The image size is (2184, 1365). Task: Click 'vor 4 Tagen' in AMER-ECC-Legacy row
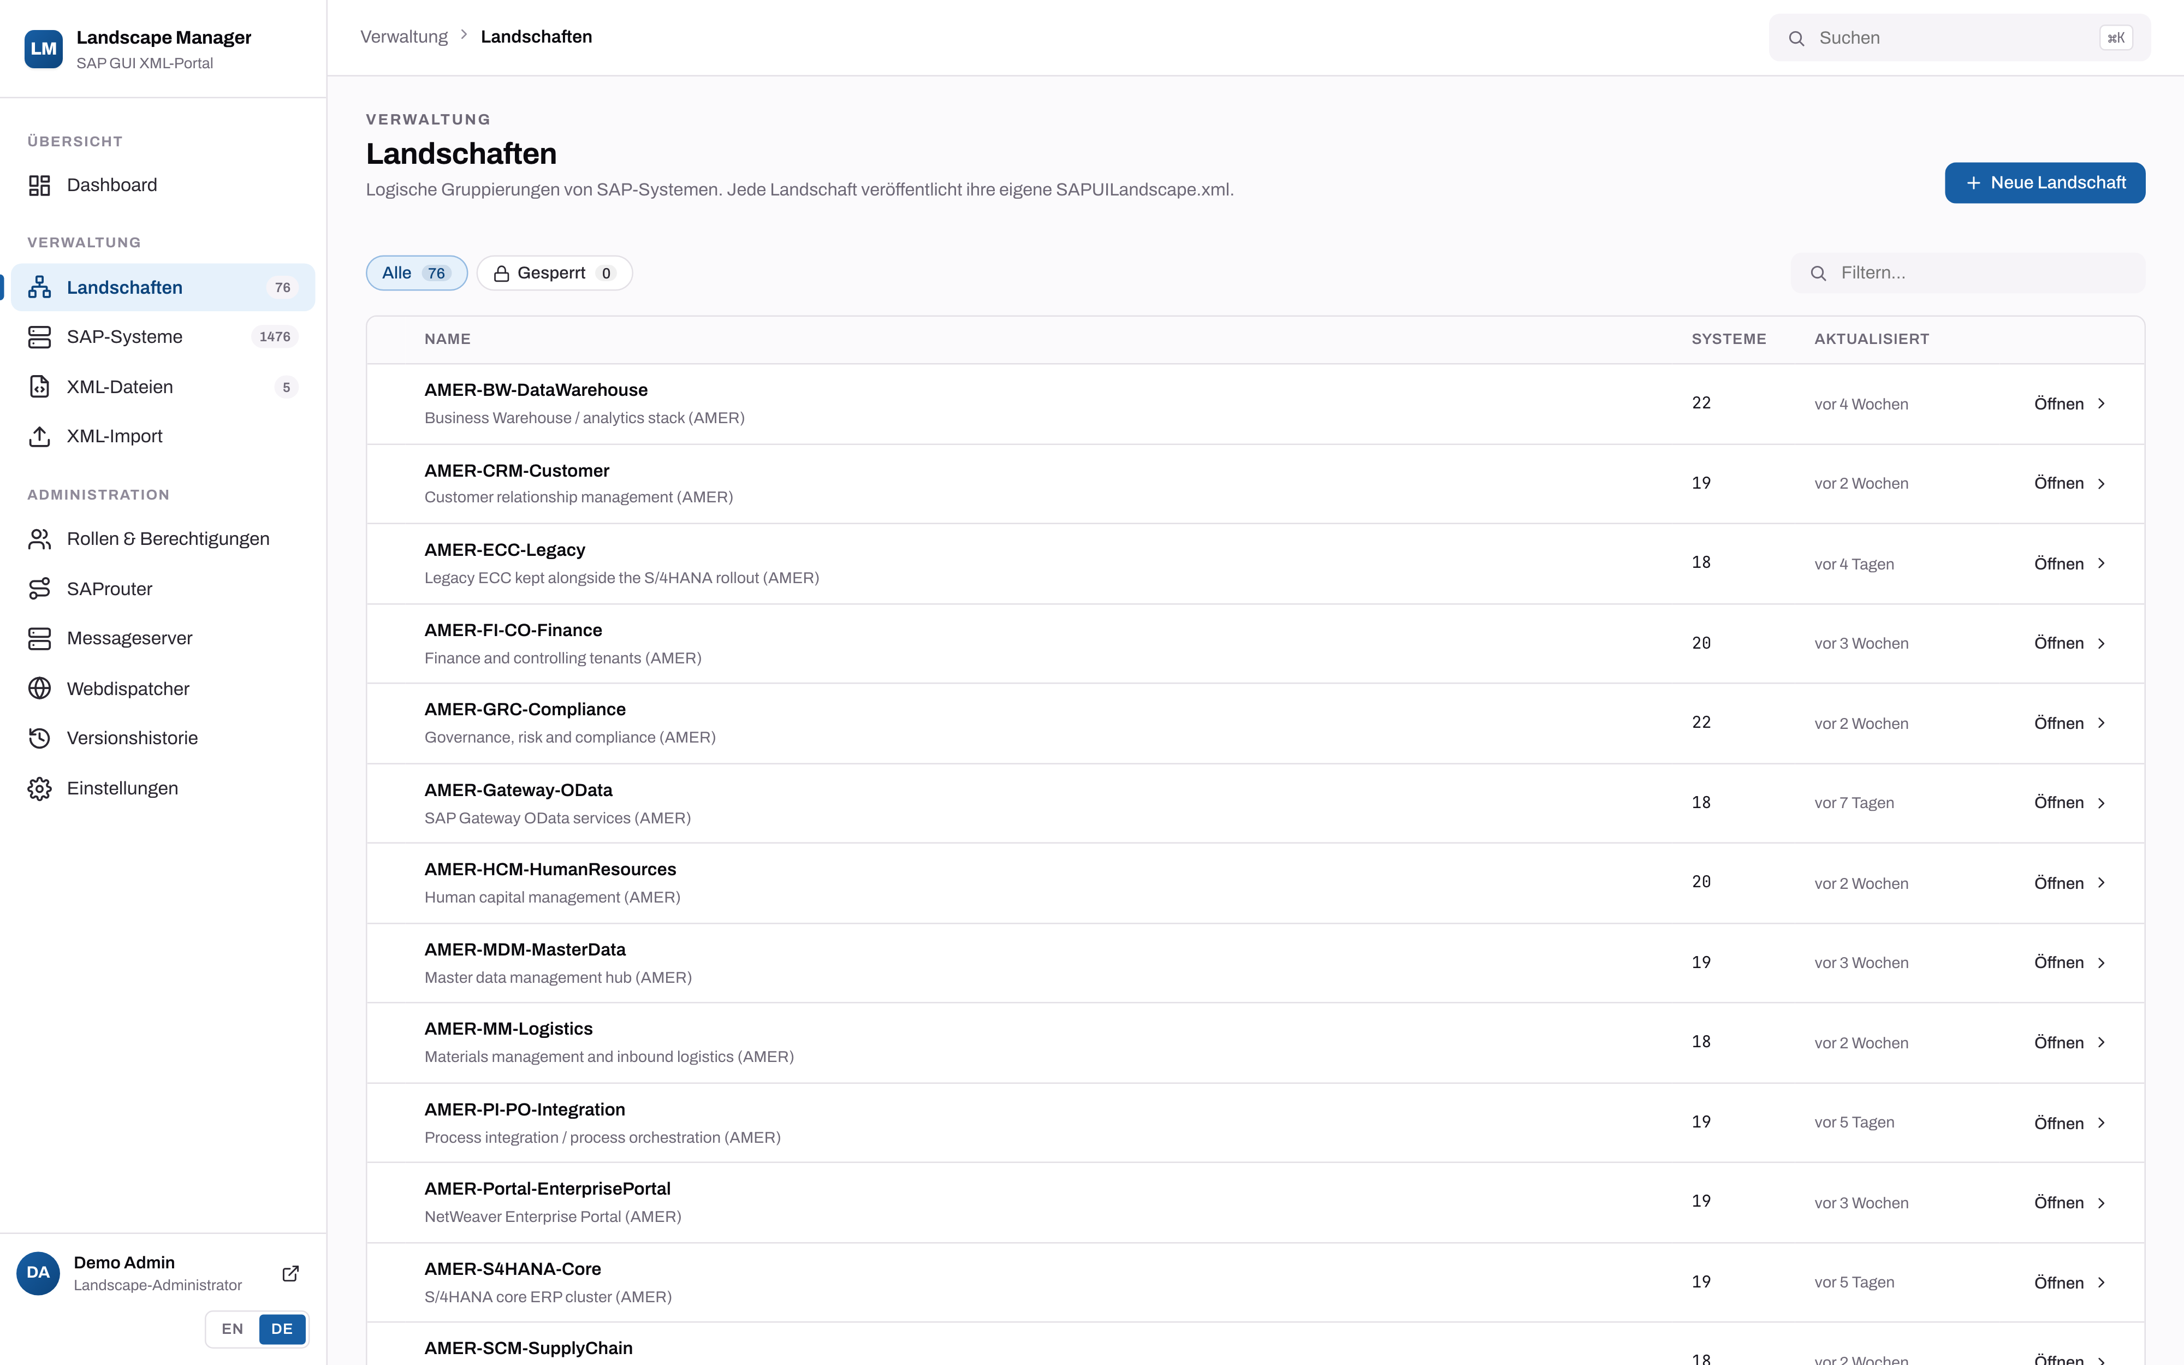[1854, 564]
